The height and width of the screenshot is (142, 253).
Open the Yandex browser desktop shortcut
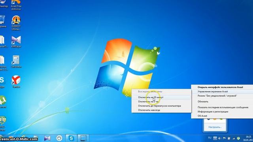coord(16,82)
